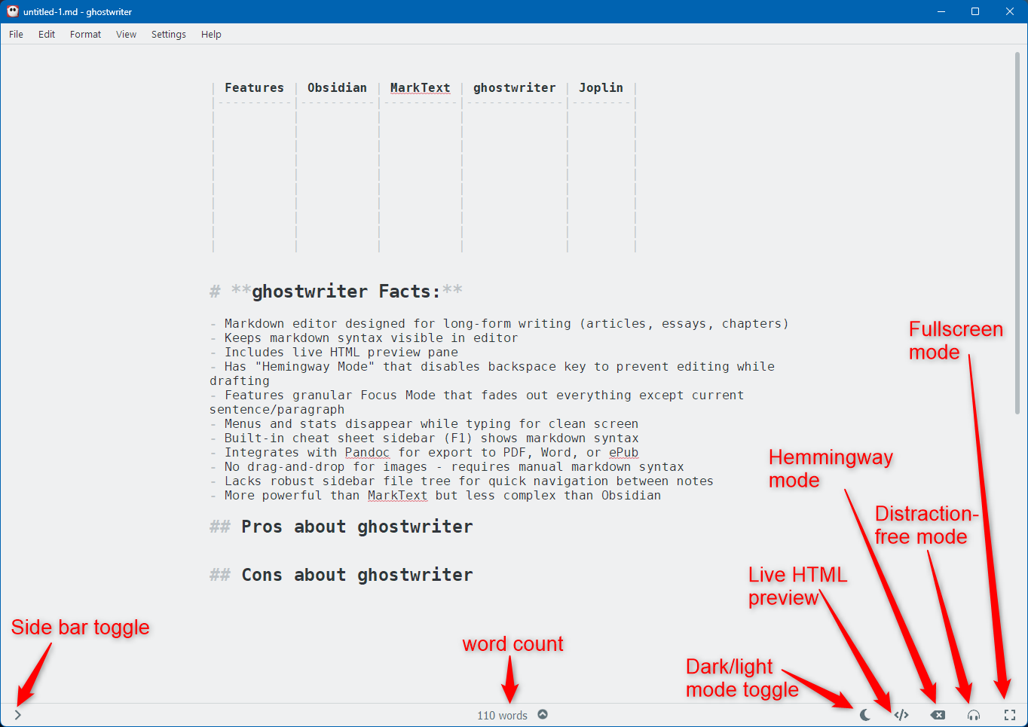Place cursor in the Features table header
The width and height of the screenshot is (1028, 727).
point(254,87)
